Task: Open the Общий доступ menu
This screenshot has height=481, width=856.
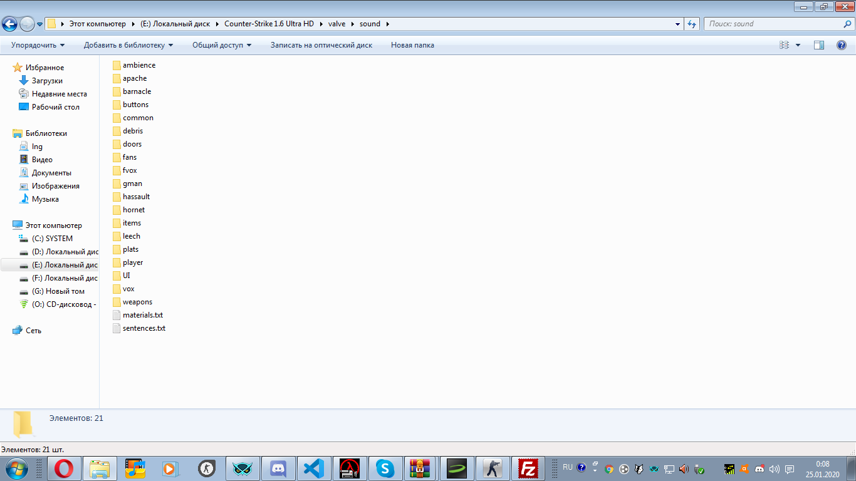Action: pyautogui.click(x=222, y=45)
